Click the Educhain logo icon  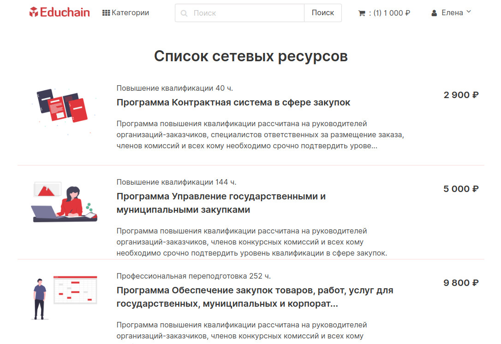pyautogui.click(x=34, y=12)
